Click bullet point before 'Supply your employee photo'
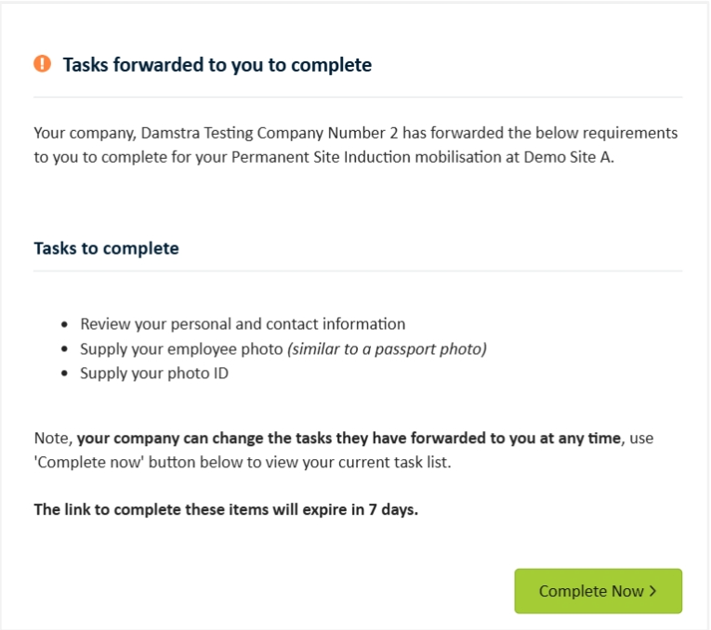The height and width of the screenshot is (630, 711). tap(64, 349)
